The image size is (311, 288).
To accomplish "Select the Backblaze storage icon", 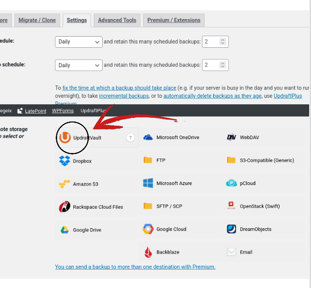I will coord(148,252).
